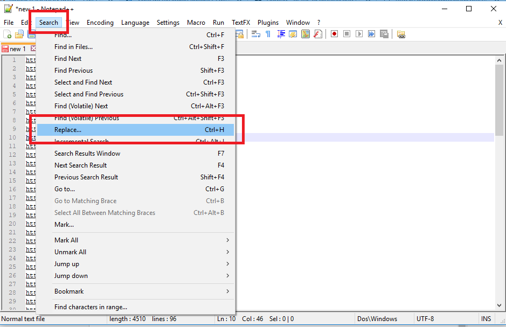Click the vertical scrollbar up arrow
The image size is (506, 327).
pyautogui.click(x=499, y=60)
